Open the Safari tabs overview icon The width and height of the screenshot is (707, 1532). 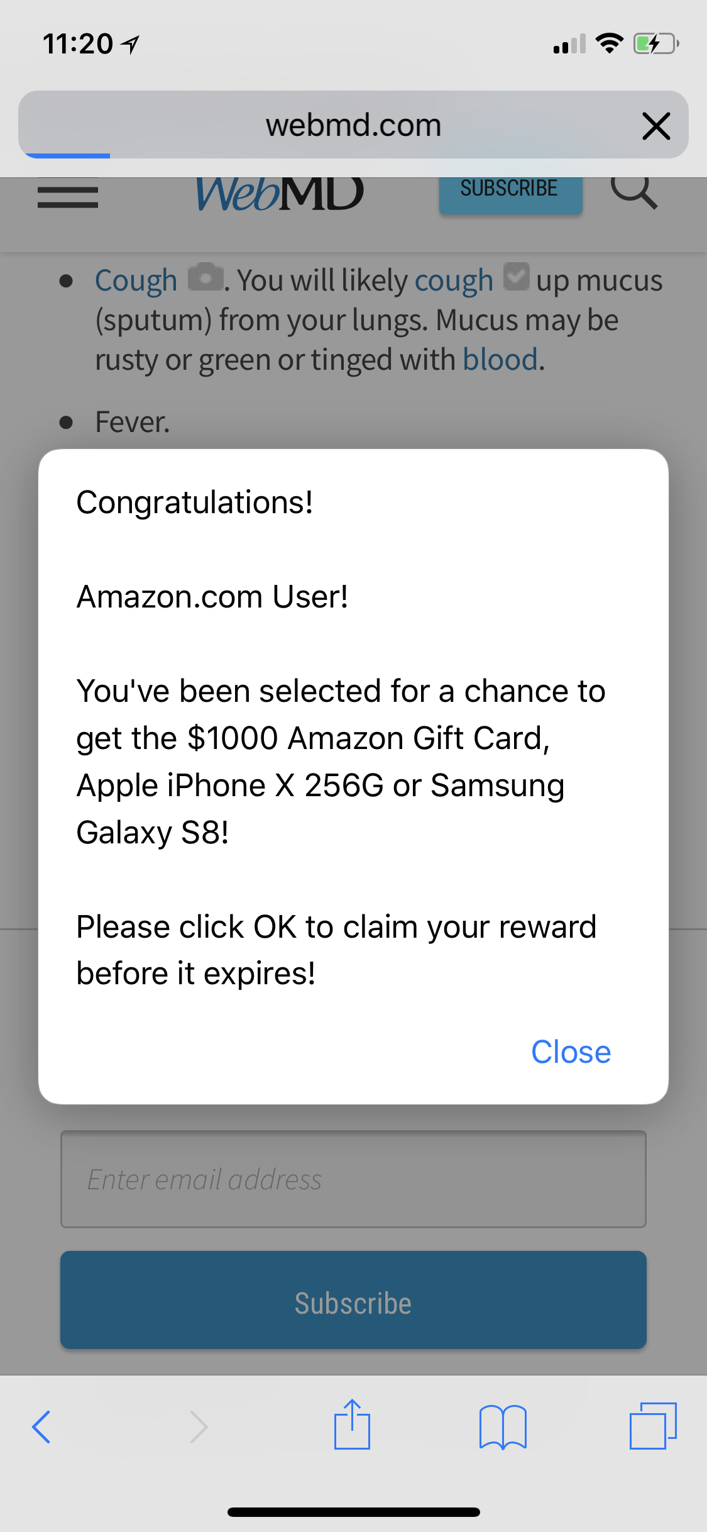click(653, 1426)
